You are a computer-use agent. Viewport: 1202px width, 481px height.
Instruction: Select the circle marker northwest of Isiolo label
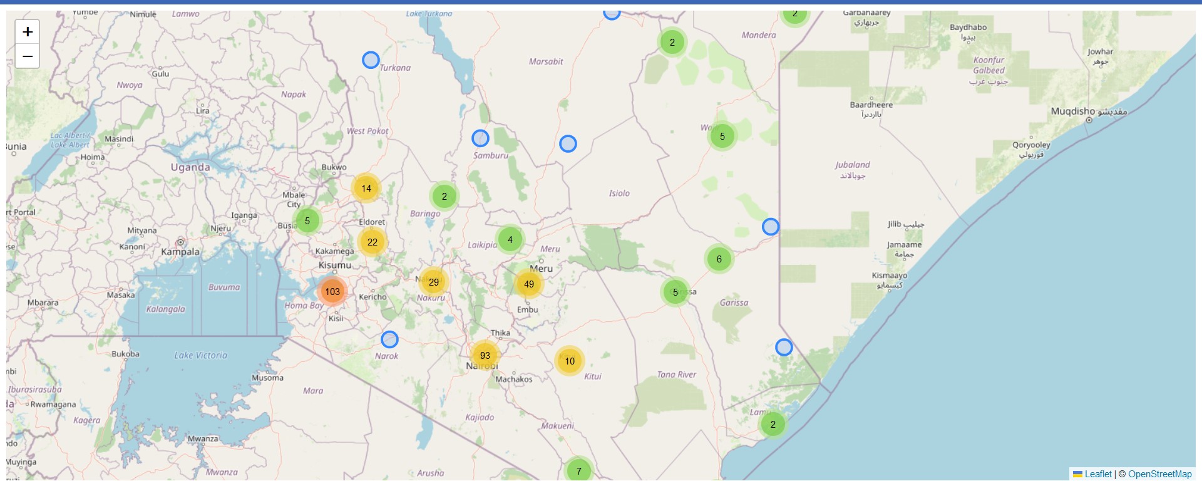(x=568, y=144)
